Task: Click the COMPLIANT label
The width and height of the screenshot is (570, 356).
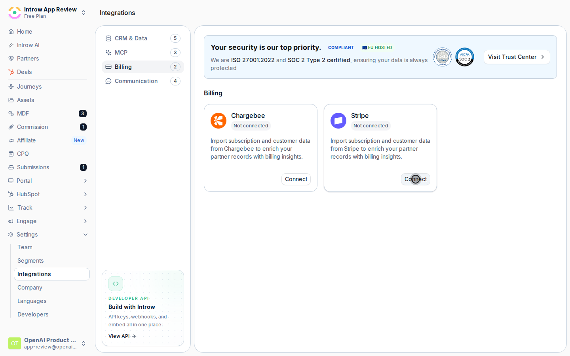Action: [x=341, y=47]
